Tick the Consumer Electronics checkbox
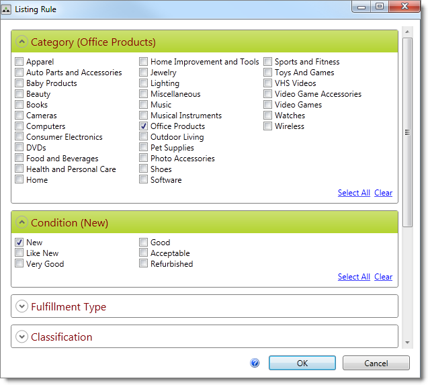The height and width of the screenshot is (385, 428). pos(19,137)
